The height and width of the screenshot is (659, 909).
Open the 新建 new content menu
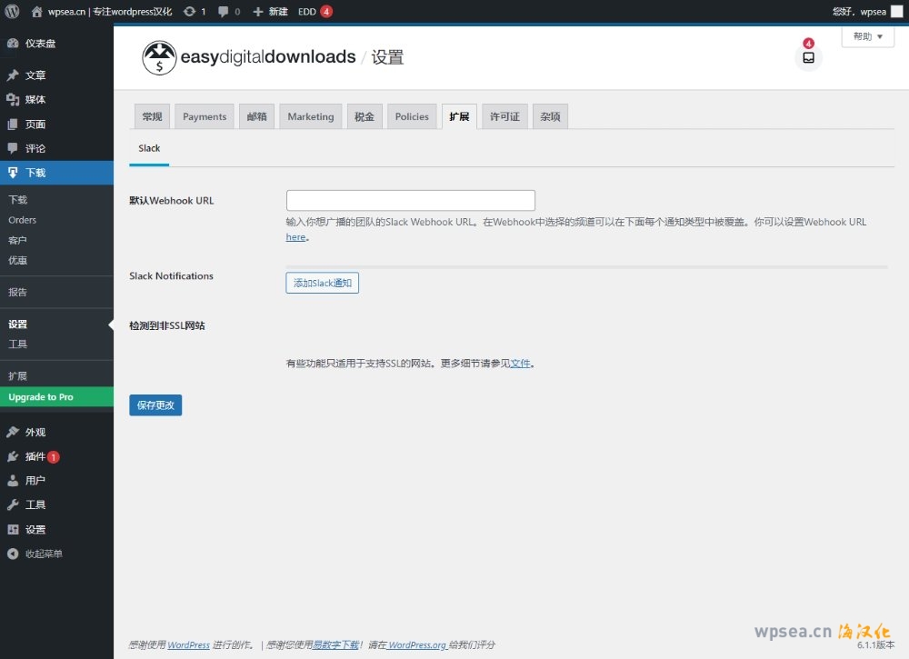[x=271, y=12]
